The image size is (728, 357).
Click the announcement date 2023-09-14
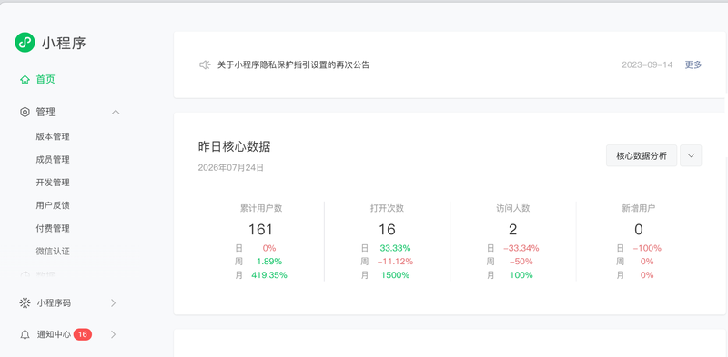(x=647, y=64)
